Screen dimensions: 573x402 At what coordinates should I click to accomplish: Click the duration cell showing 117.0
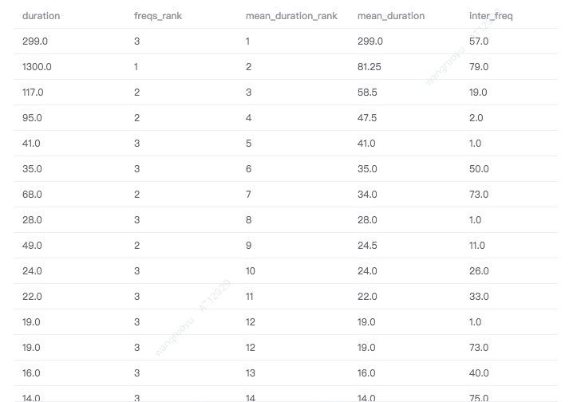pos(33,93)
